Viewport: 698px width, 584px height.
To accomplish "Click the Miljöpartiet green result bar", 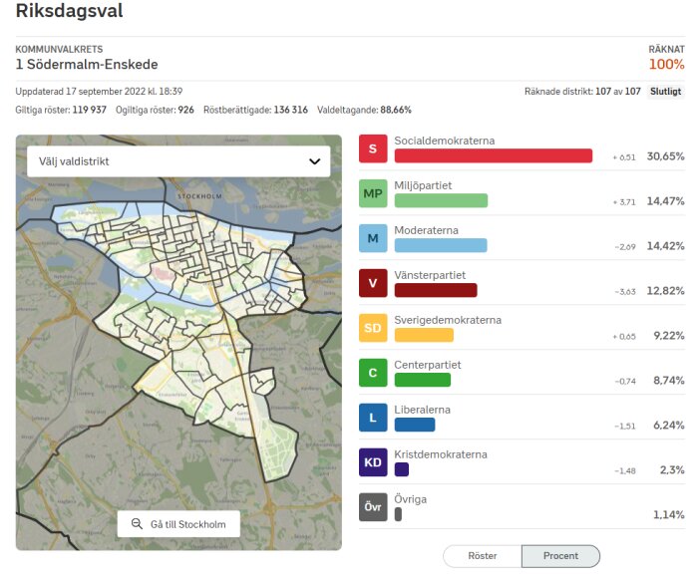I will pyautogui.click(x=441, y=200).
